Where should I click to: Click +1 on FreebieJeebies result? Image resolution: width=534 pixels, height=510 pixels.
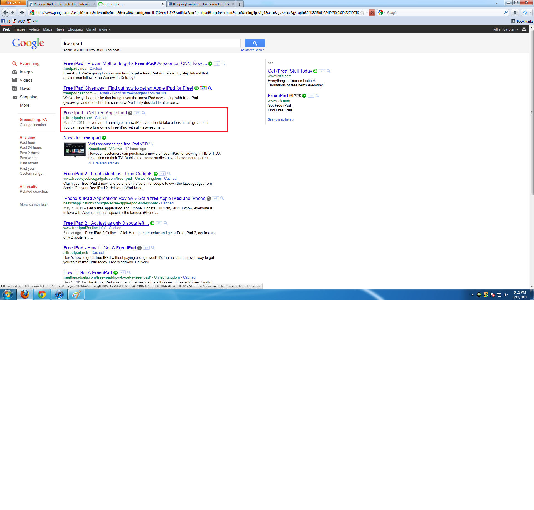[162, 174]
